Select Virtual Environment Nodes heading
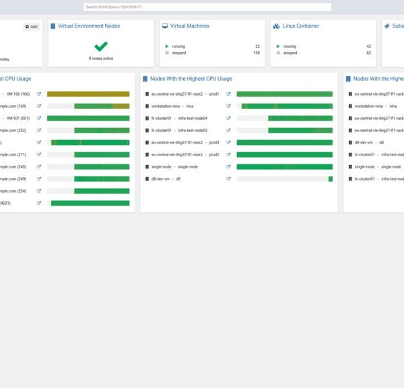Screen dimensions: 404x388 coord(89,26)
